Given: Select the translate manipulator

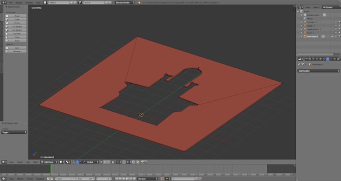Looking at the screenshot, I should (x=77, y=162).
